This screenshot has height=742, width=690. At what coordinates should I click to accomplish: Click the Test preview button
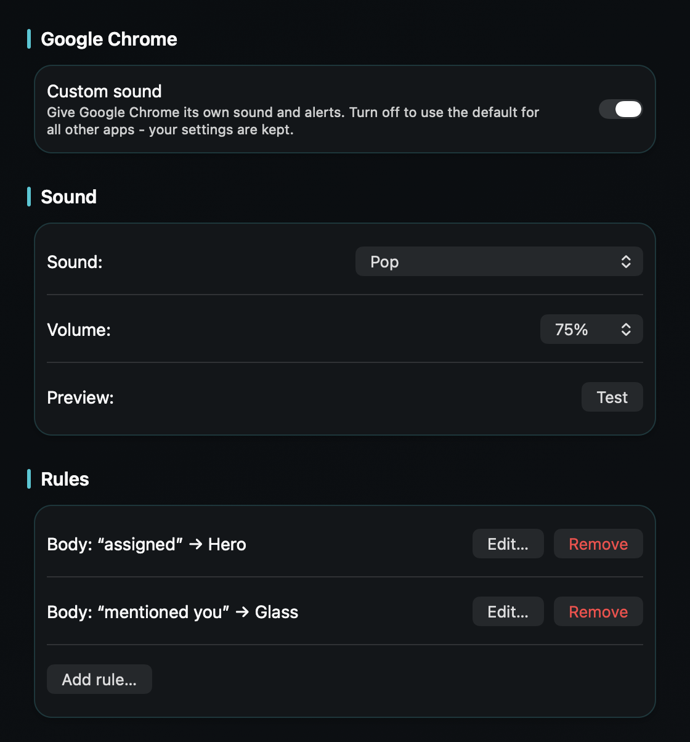(612, 397)
